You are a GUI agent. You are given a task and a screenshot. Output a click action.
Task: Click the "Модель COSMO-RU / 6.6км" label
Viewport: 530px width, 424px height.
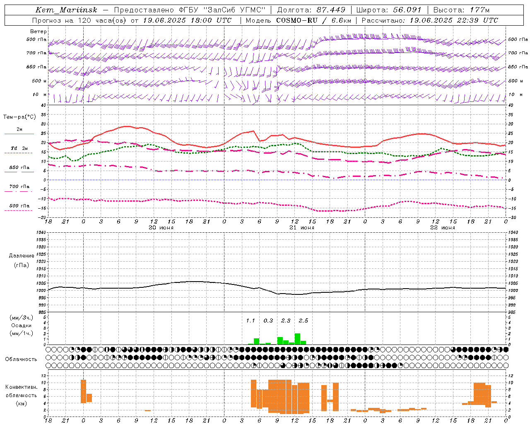[299, 20]
